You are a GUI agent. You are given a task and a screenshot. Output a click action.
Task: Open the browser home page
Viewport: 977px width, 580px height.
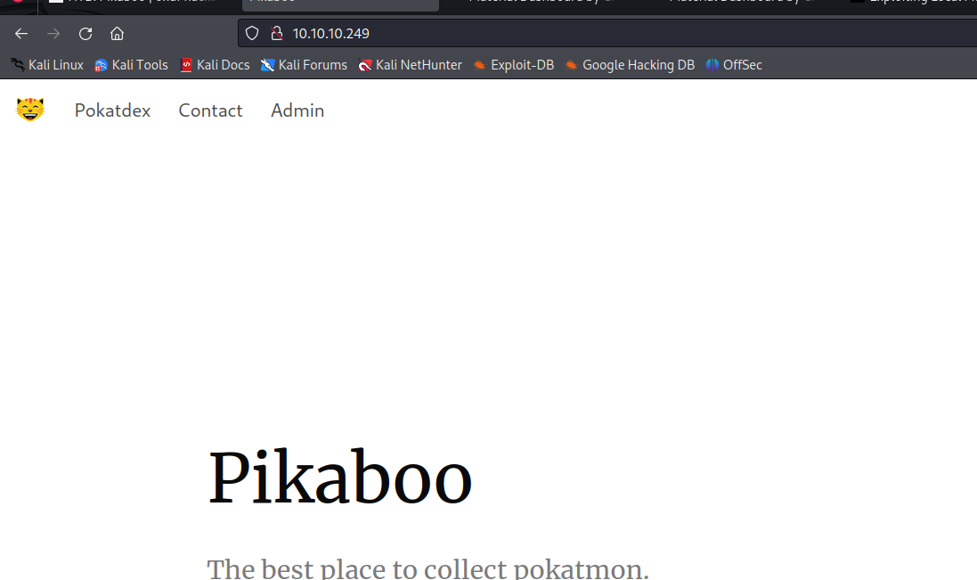point(117,34)
